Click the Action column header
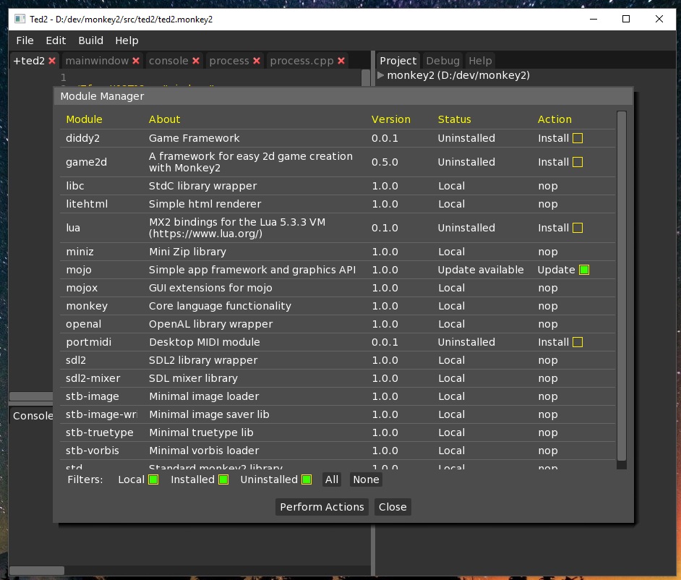 coord(554,119)
